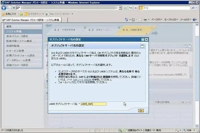Click the ページが表示されました status text
The height and width of the screenshot is (133, 200).
tap(12, 130)
